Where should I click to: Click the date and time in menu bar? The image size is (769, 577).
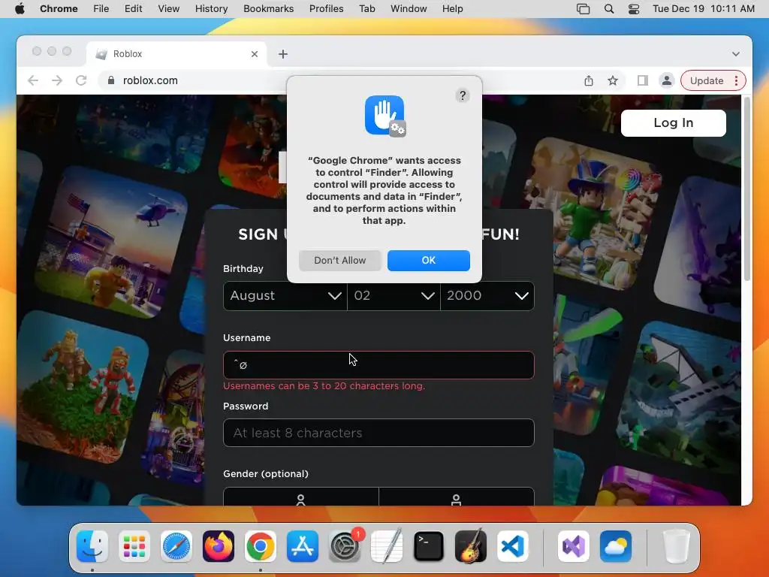[x=703, y=9]
